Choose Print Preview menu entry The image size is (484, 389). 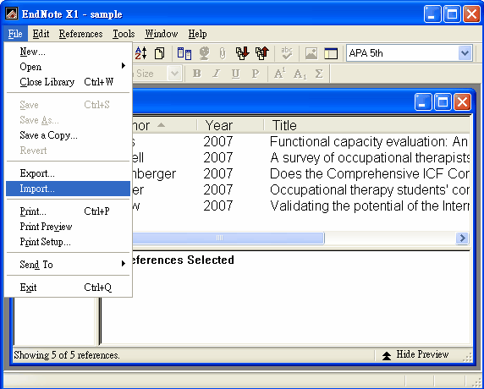pos(69,227)
